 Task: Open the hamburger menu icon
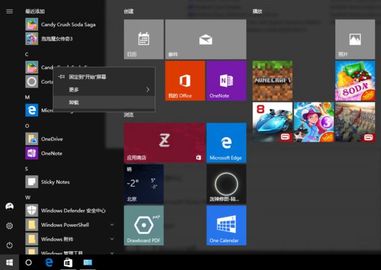click(9, 11)
